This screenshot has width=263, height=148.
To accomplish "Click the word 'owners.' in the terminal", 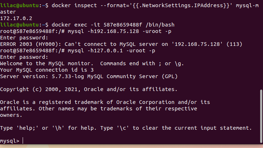I will [11, 115].
